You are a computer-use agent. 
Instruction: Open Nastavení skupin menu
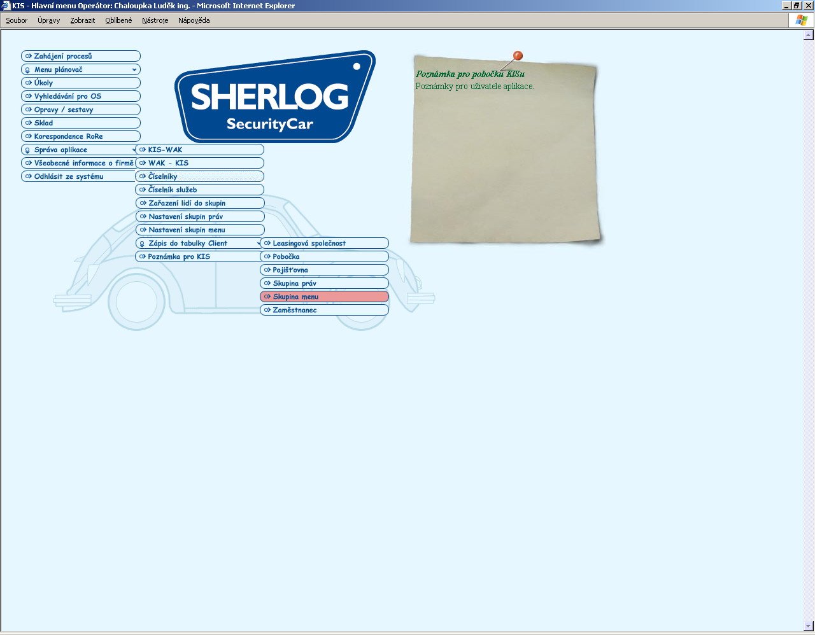click(200, 230)
